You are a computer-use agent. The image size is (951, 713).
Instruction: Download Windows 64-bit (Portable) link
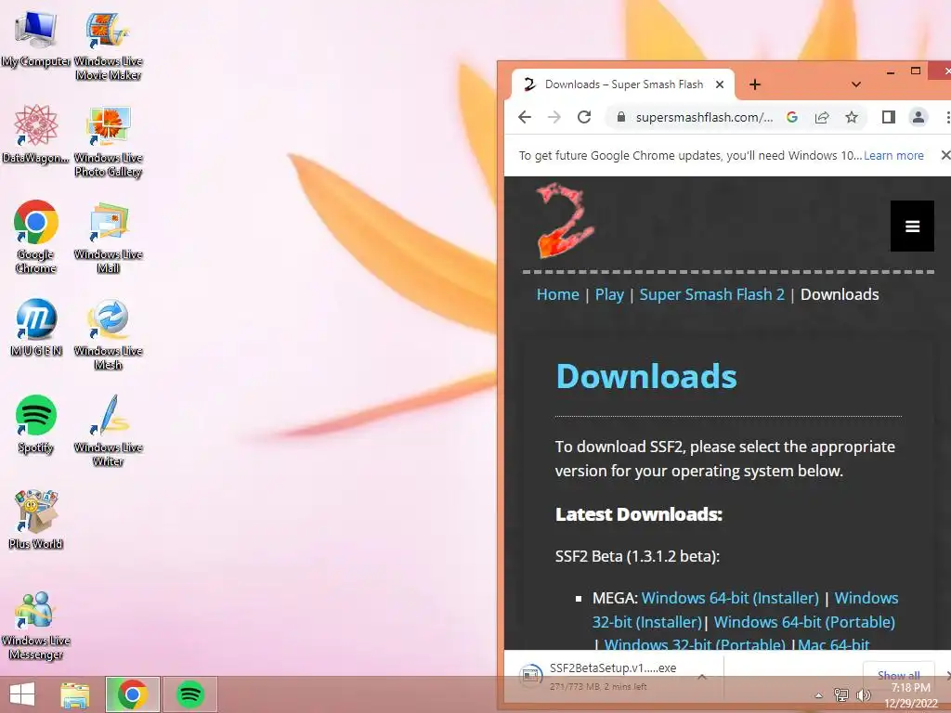804,622
